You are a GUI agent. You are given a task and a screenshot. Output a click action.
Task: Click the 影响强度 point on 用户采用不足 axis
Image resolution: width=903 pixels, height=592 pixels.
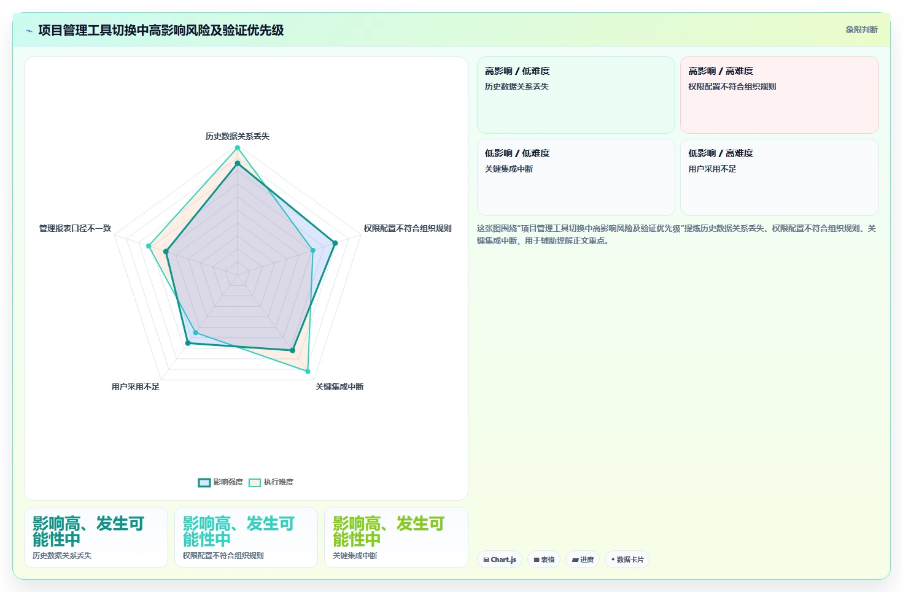coord(188,344)
